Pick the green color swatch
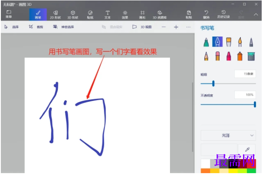Image resolution: width=263 pixels, height=174 pixels. [x=251, y=171]
